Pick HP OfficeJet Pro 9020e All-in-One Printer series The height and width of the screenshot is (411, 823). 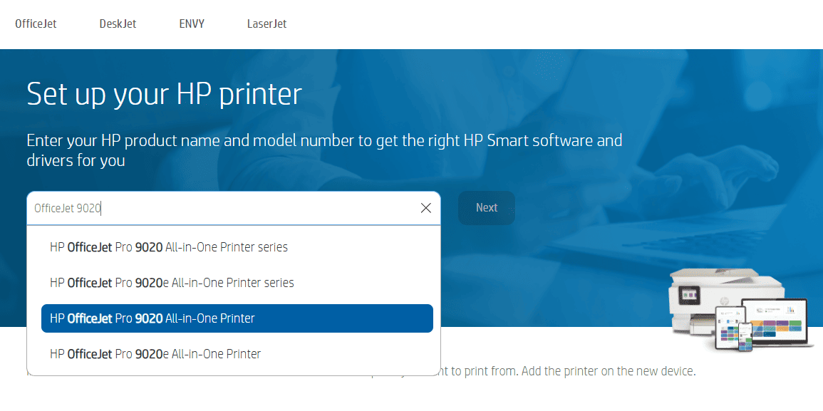click(172, 283)
